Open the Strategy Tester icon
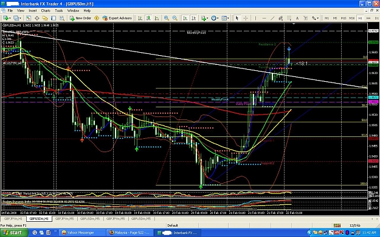This screenshot has height=237, width=380. (62, 18)
